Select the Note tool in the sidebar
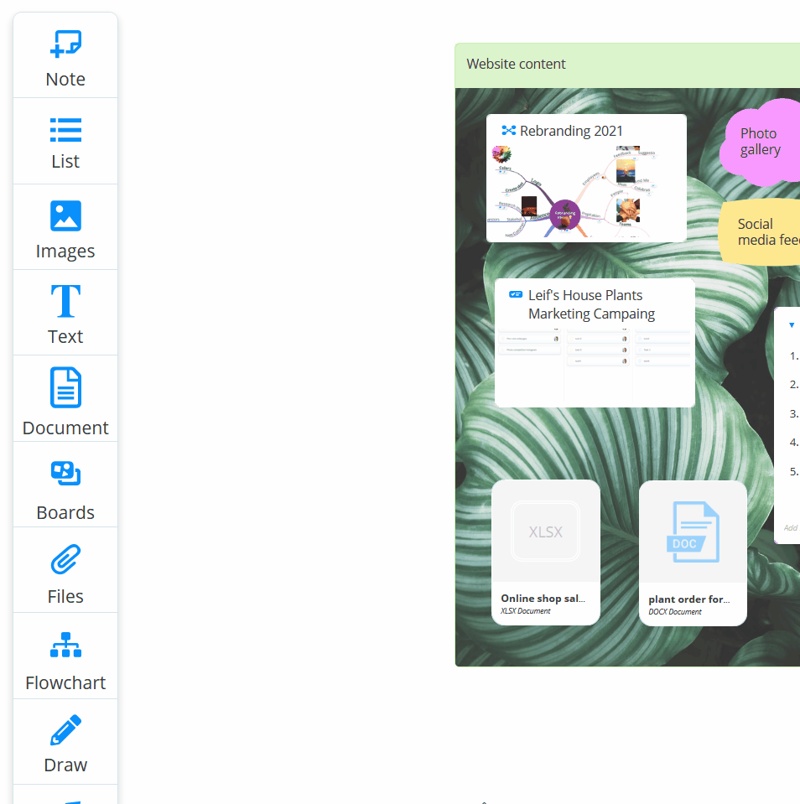 (65, 54)
